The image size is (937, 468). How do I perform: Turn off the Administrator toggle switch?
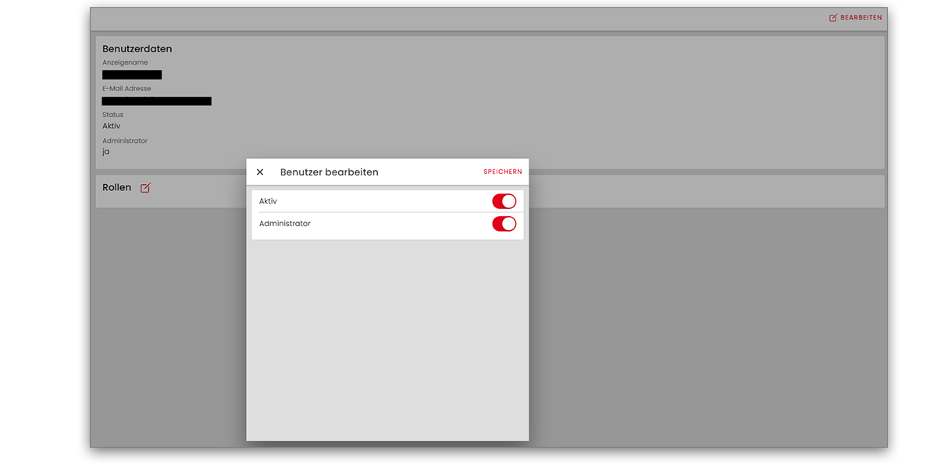tap(504, 224)
